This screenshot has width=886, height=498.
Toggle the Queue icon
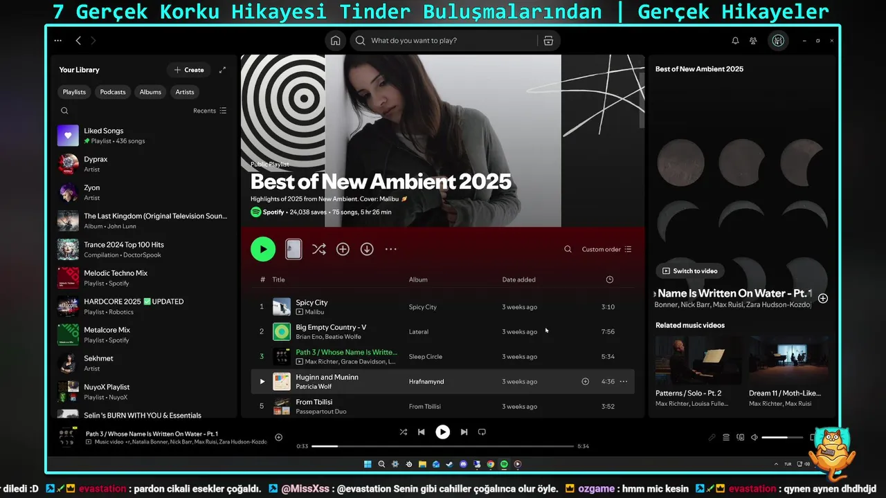(x=726, y=437)
